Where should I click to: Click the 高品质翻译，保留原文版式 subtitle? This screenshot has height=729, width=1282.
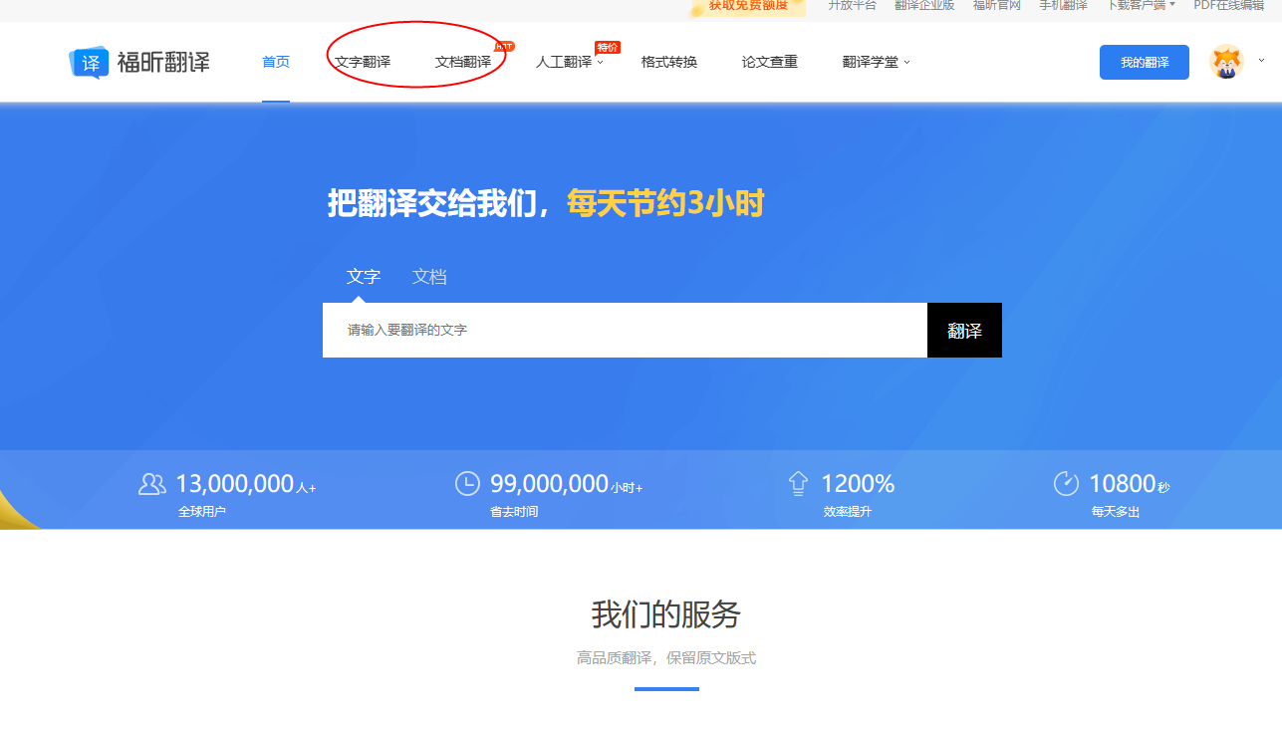(665, 658)
